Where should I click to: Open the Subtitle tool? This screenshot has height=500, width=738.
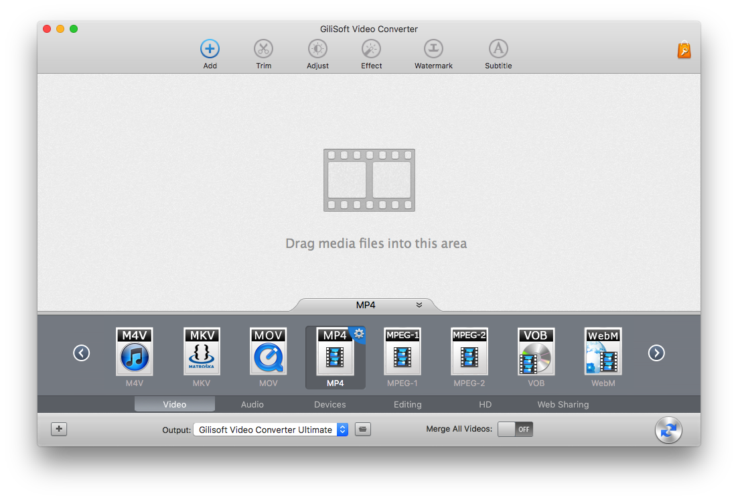(x=498, y=54)
